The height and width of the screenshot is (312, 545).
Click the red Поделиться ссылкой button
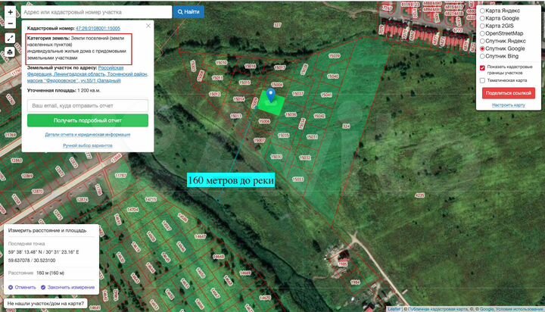tap(508, 93)
